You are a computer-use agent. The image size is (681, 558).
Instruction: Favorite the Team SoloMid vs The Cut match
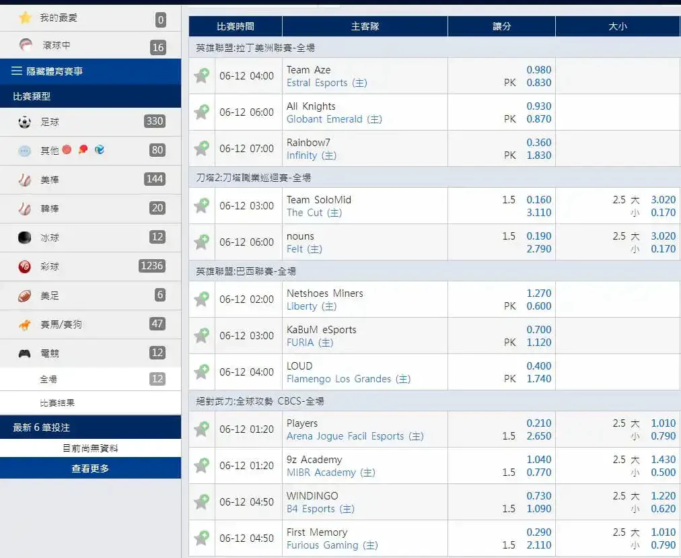[202, 205]
